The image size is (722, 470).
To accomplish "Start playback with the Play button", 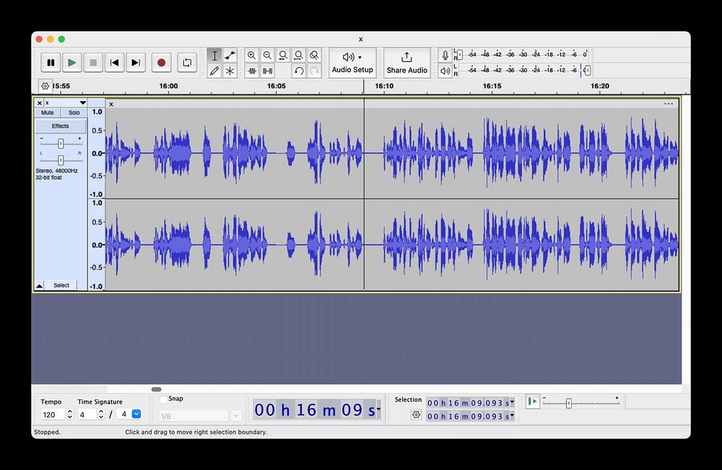I will pyautogui.click(x=71, y=63).
